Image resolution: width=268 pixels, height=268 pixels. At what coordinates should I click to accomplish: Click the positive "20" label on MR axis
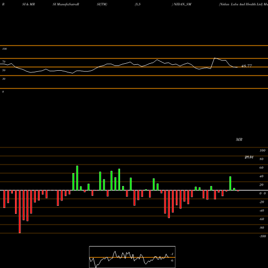(x=262, y=185)
